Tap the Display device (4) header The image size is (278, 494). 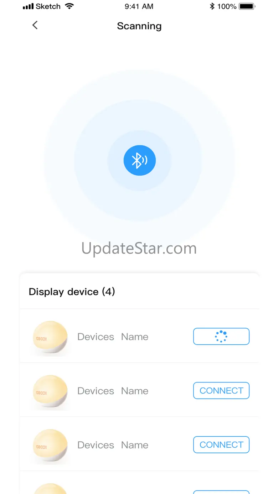click(72, 292)
